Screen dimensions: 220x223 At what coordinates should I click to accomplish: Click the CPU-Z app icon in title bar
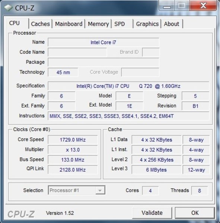[x=8, y=8]
